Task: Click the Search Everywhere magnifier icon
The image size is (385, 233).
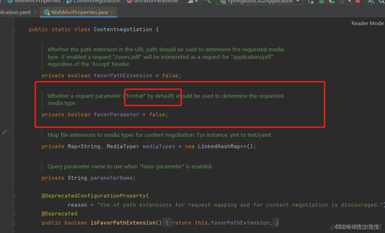Action: click(x=382, y=2)
